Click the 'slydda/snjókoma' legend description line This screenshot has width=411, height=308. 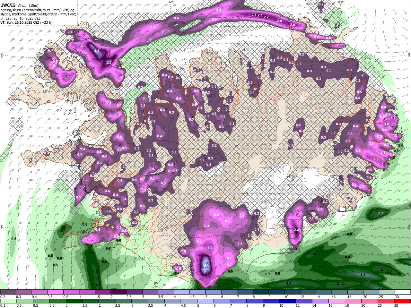pos(38,14)
